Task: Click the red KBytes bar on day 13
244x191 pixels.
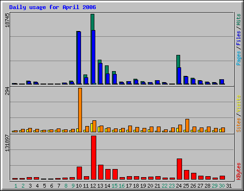Action: tap(101, 172)
